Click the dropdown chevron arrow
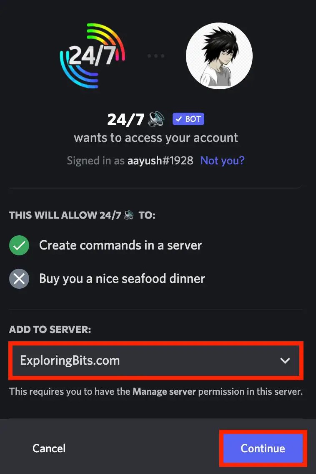Screen dimensions: 316x474 pos(285,361)
